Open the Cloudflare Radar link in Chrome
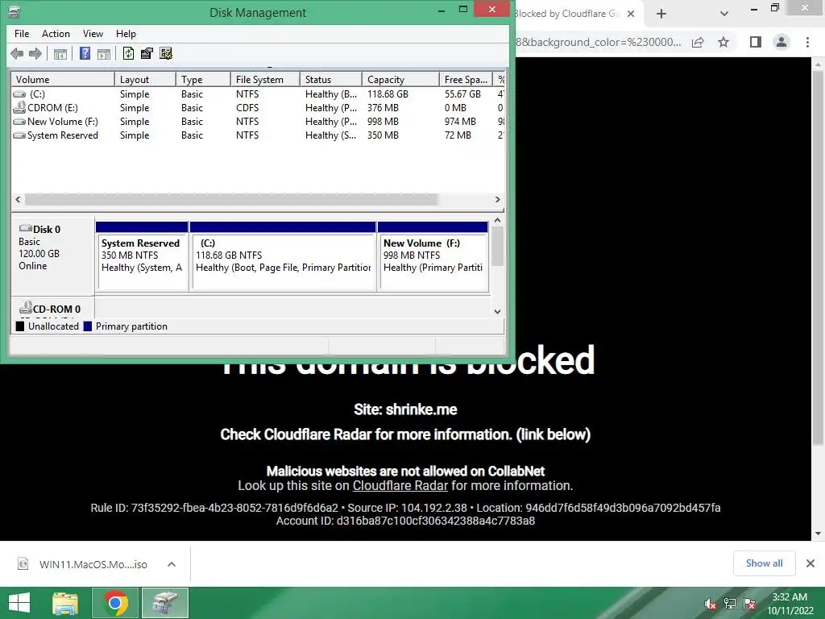 (x=400, y=485)
